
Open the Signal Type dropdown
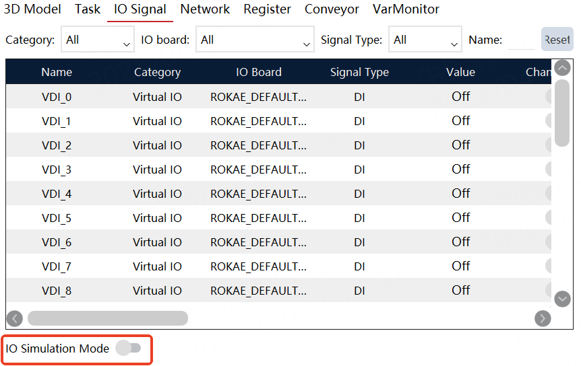(426, 40)
